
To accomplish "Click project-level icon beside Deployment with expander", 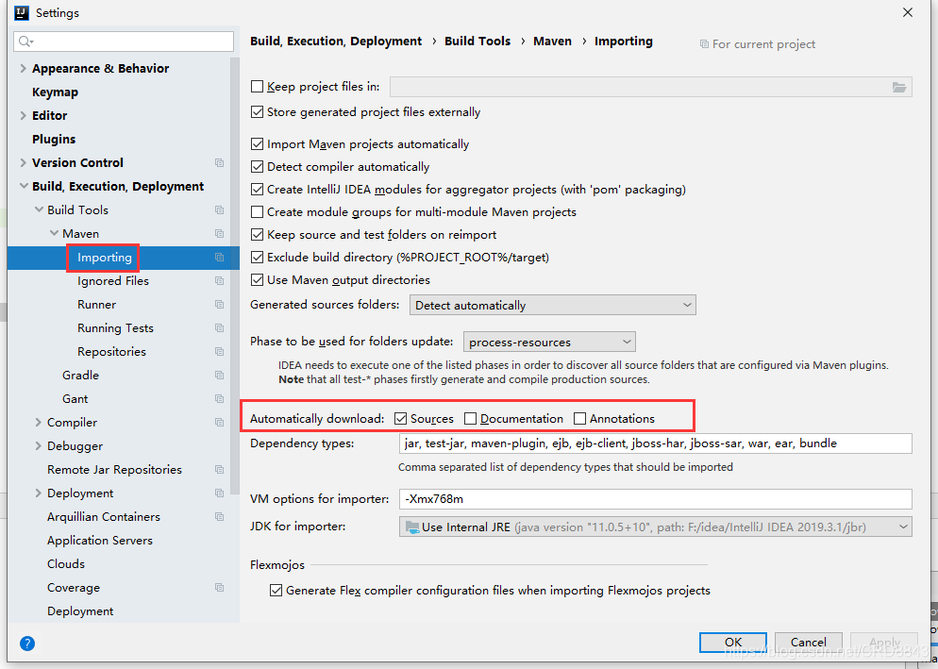I will click(x=220, y=493).
